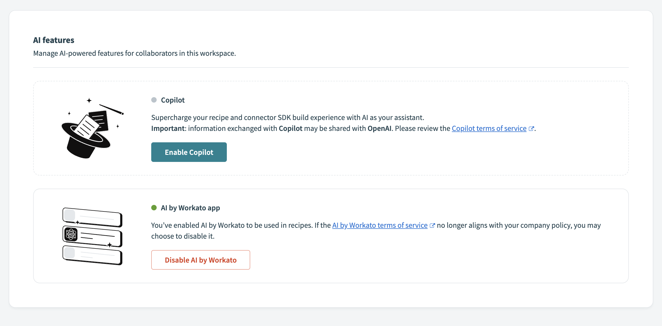Click the gray status dot beside Copilot
This screenshot has height=326, width=662.
[x=154, y=100]
